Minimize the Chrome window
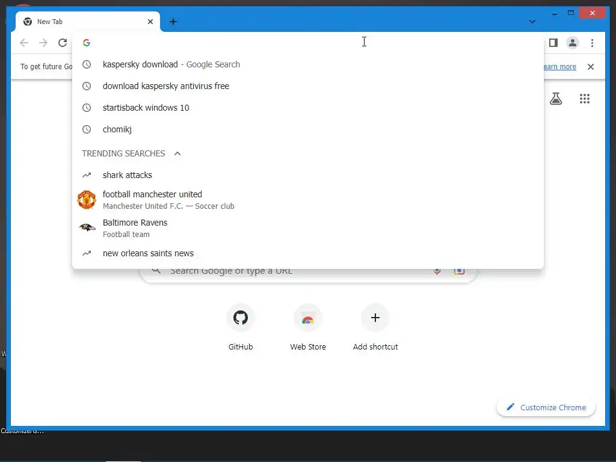Image resolution: width=616 pixels, height=462 pixels. 554,14
